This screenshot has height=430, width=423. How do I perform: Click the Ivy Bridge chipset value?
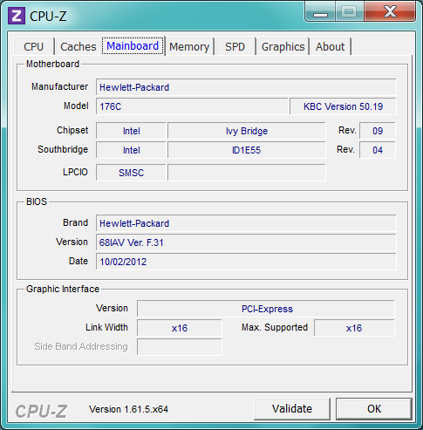tap(247, 131)
